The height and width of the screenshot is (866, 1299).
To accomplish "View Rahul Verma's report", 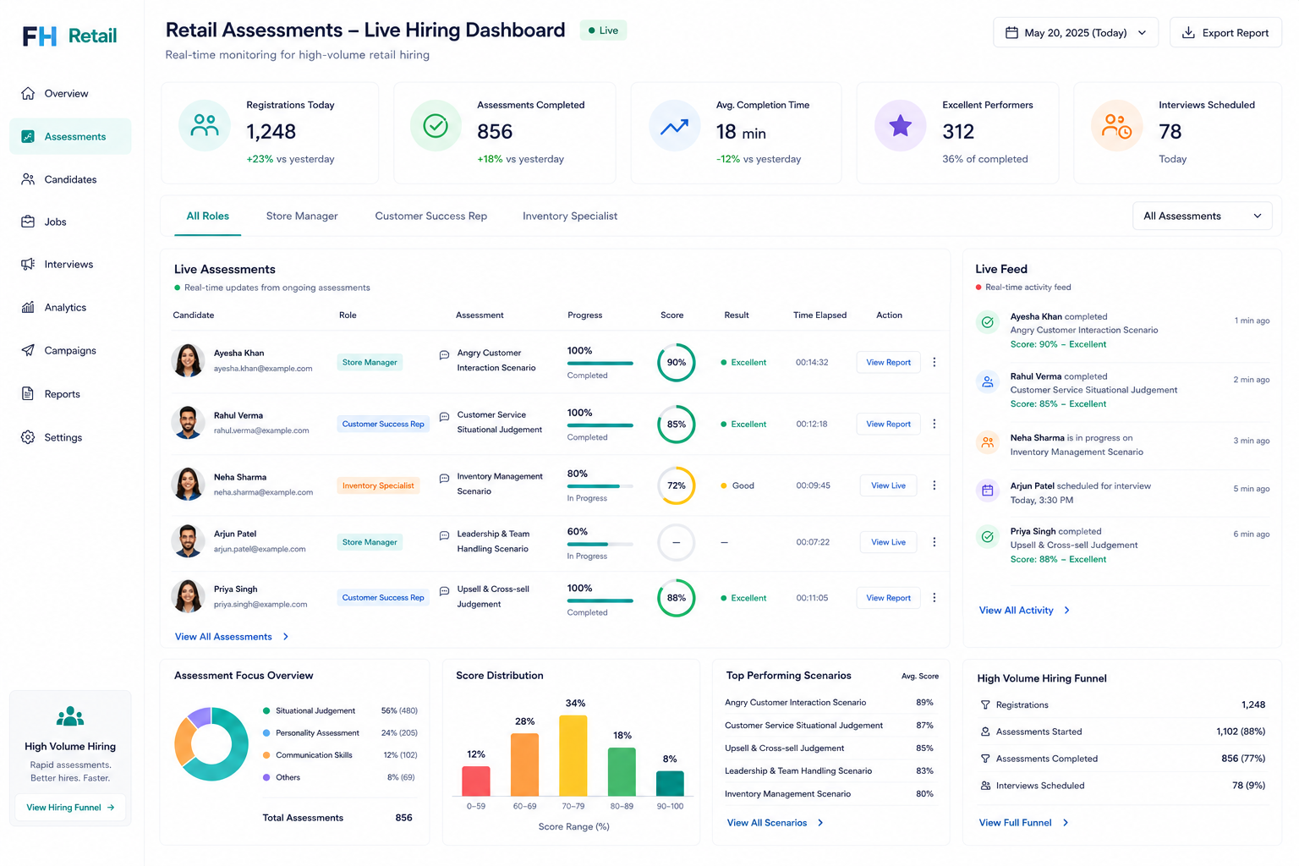I will 888,424.
